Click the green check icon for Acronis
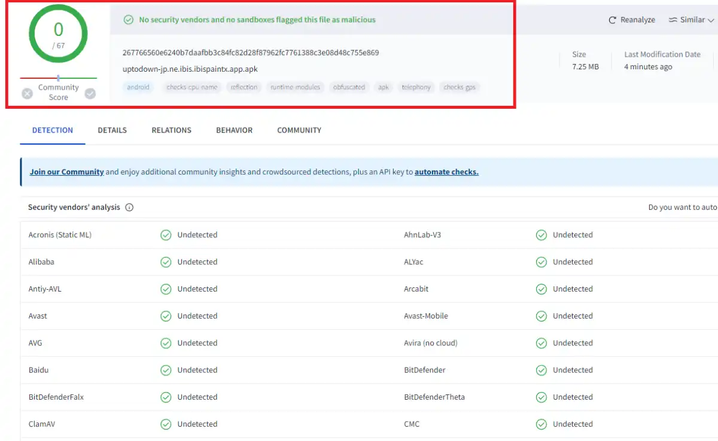The height and width of the screenshot is (441, 718). point(166,235)
